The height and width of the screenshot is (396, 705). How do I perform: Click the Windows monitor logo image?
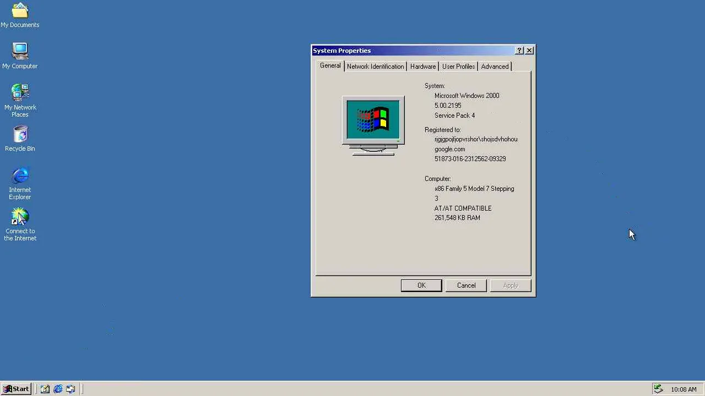point(373,126)
